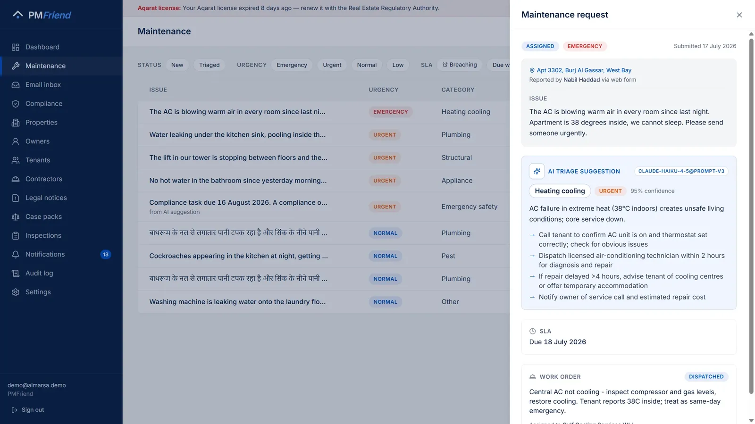Click the Maintenance wrench icon
Image resolution: width=755 pixels, height=424 pixels.
[x=16, y=66]
